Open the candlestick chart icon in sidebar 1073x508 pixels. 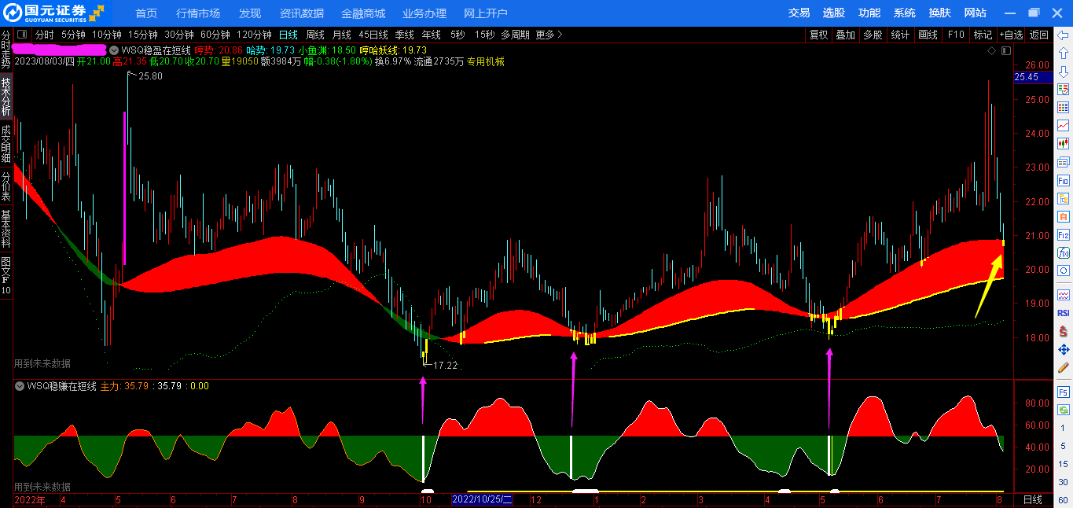click(x=1063, y=144)
